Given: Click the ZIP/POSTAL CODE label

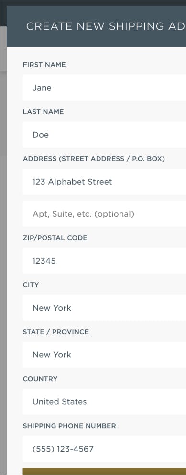Looking at the screenshot, I should 55,238.
